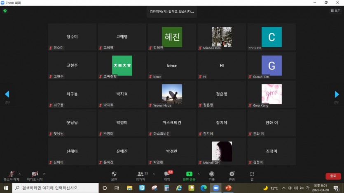
Task: Click Gunah Kim purple G avatar
Action: coord(271,66)
